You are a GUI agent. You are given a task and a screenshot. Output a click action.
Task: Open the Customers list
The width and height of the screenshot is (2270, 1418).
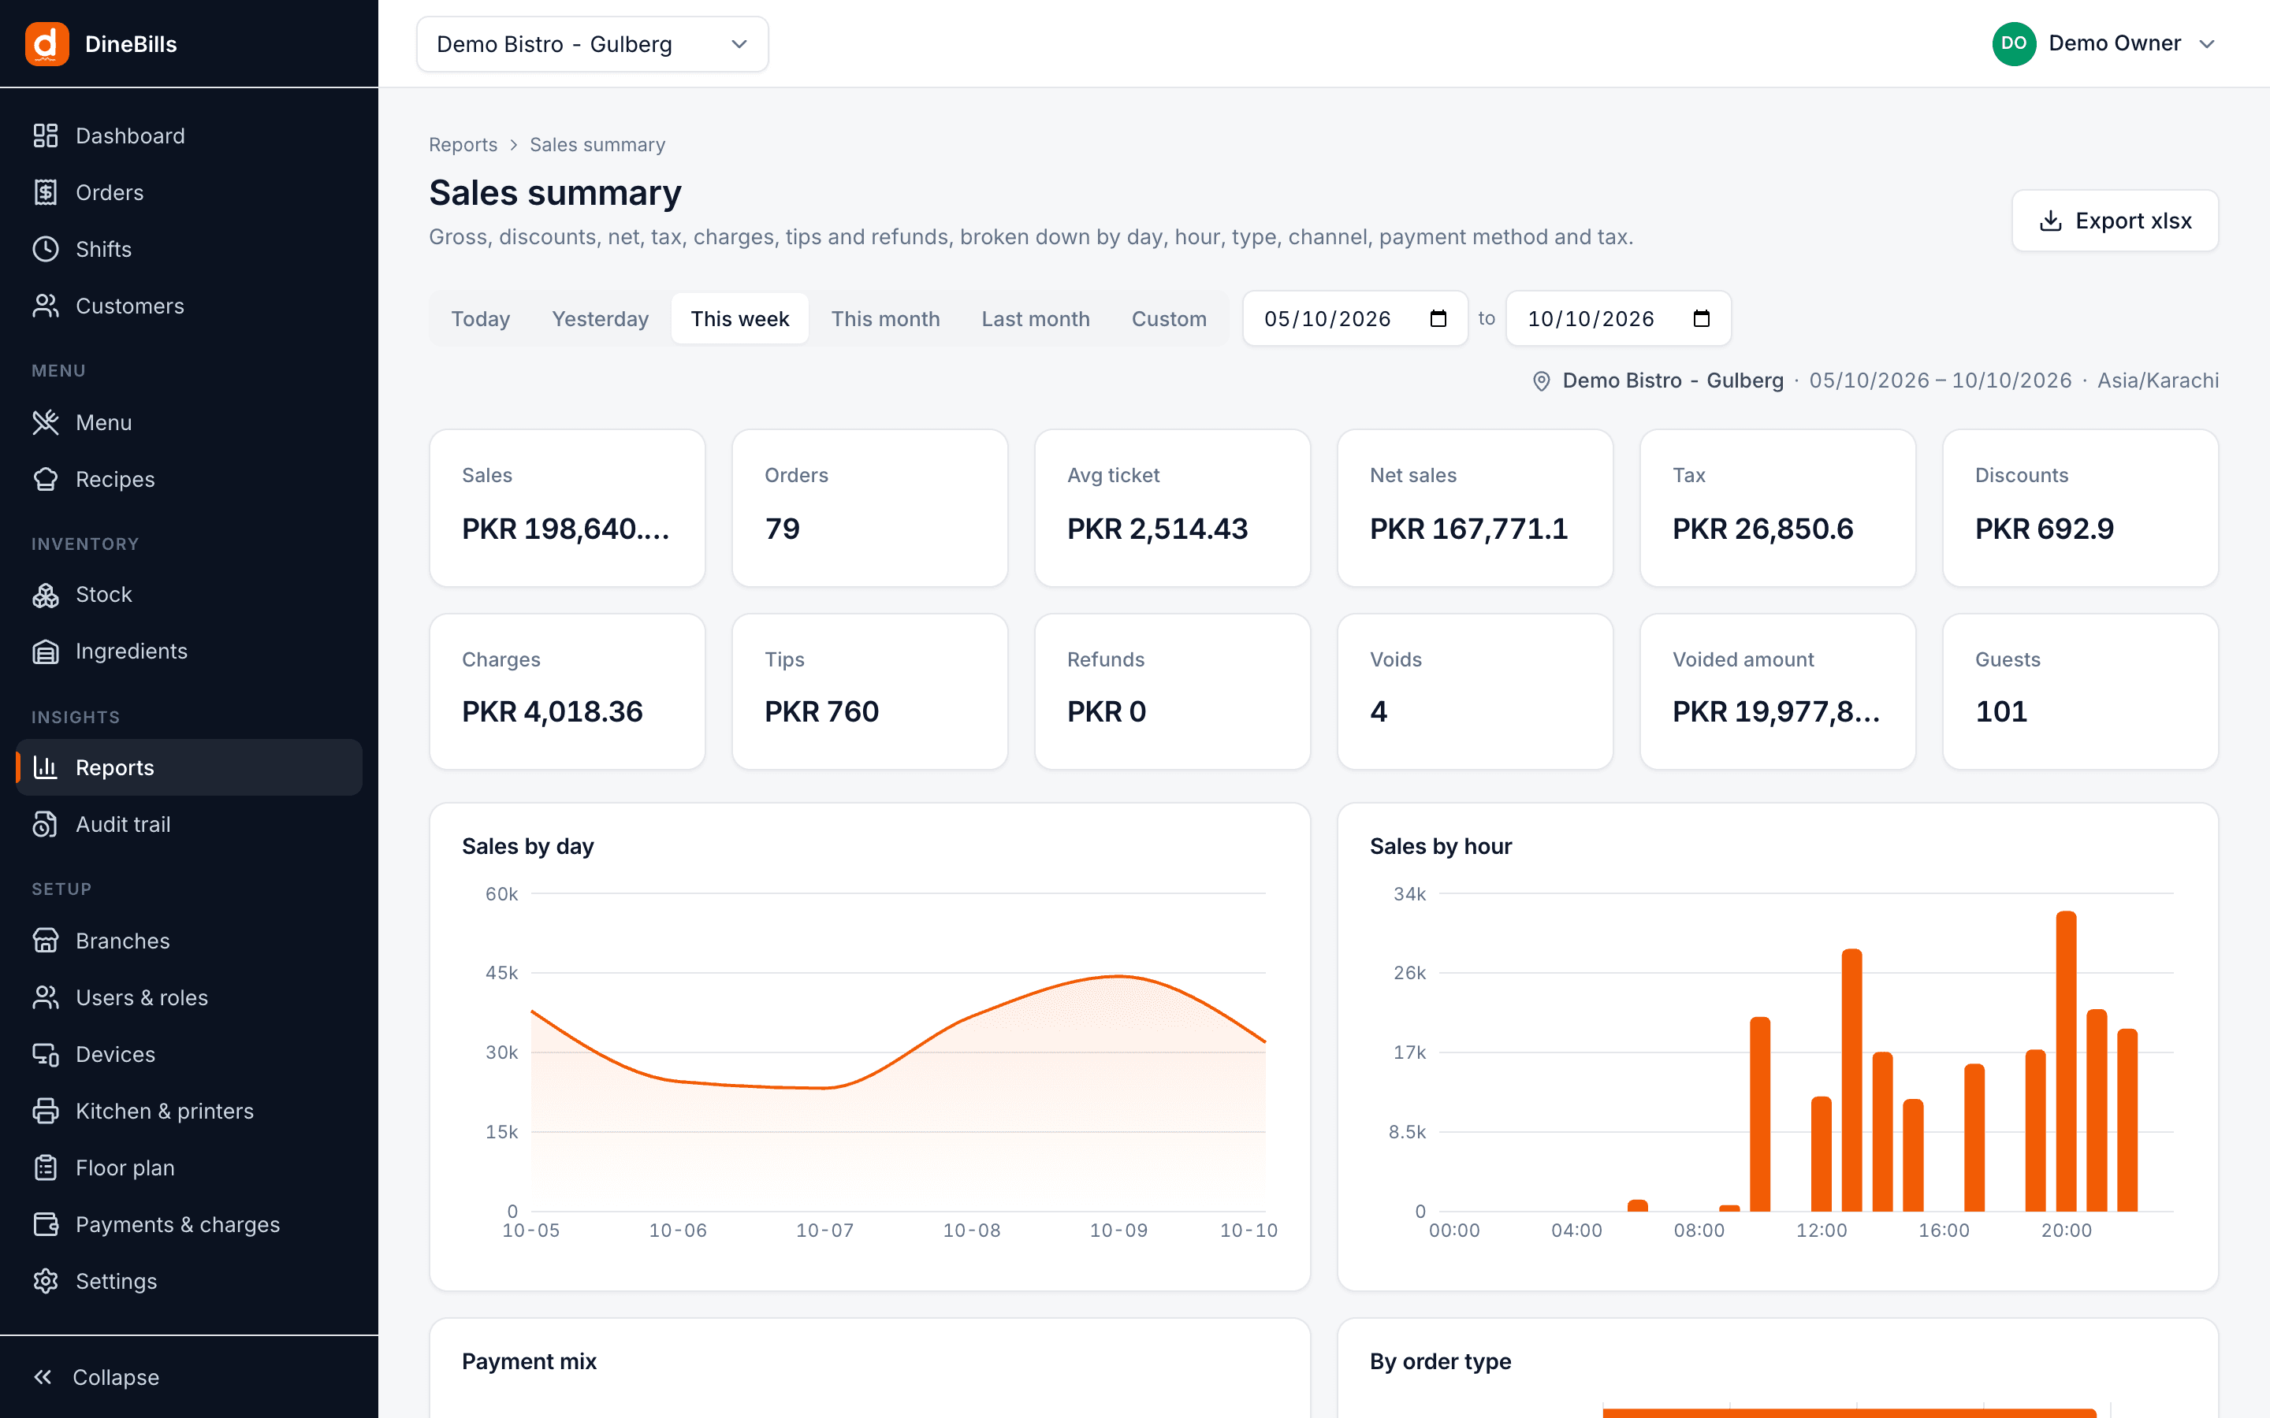pyautogui.click(x=188, y=306)
